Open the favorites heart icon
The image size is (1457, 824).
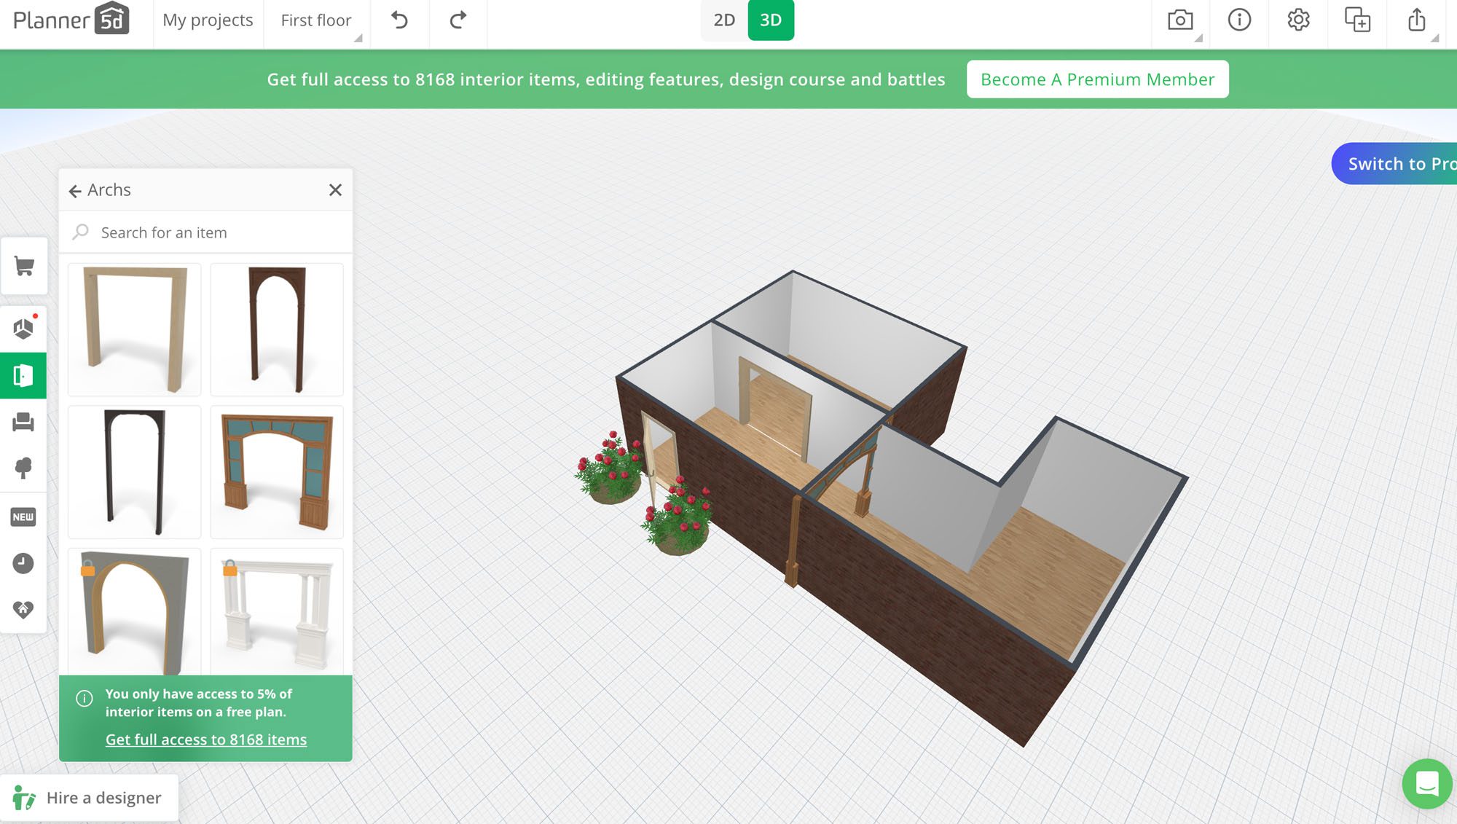23,609
